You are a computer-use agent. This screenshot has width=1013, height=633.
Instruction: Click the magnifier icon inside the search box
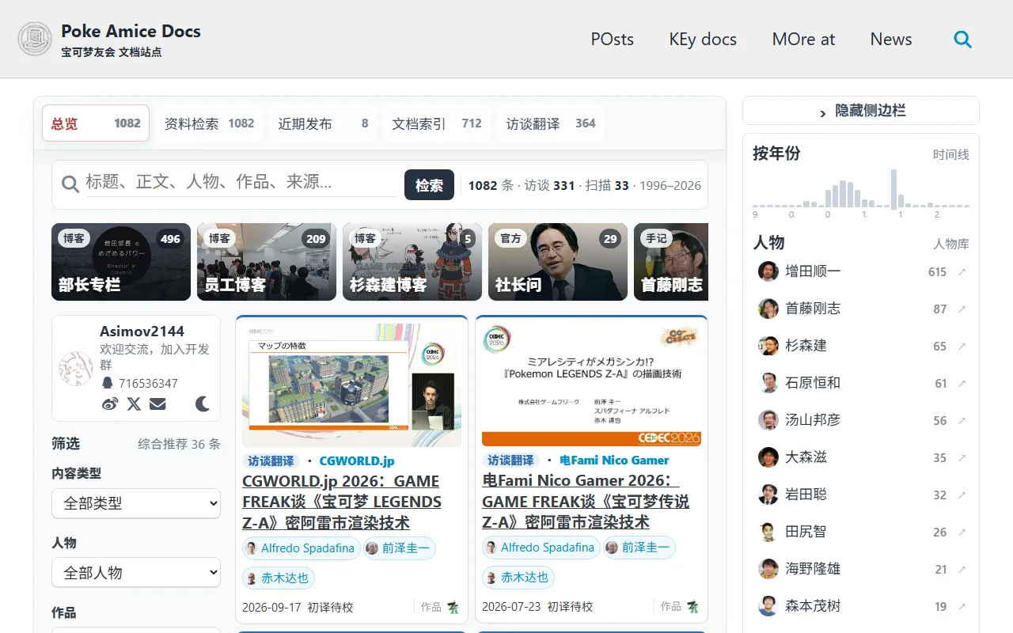(x=70, y=184)
